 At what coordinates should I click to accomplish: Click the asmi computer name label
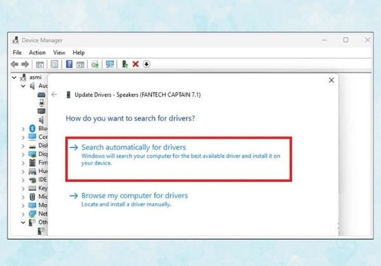point(36,77)
